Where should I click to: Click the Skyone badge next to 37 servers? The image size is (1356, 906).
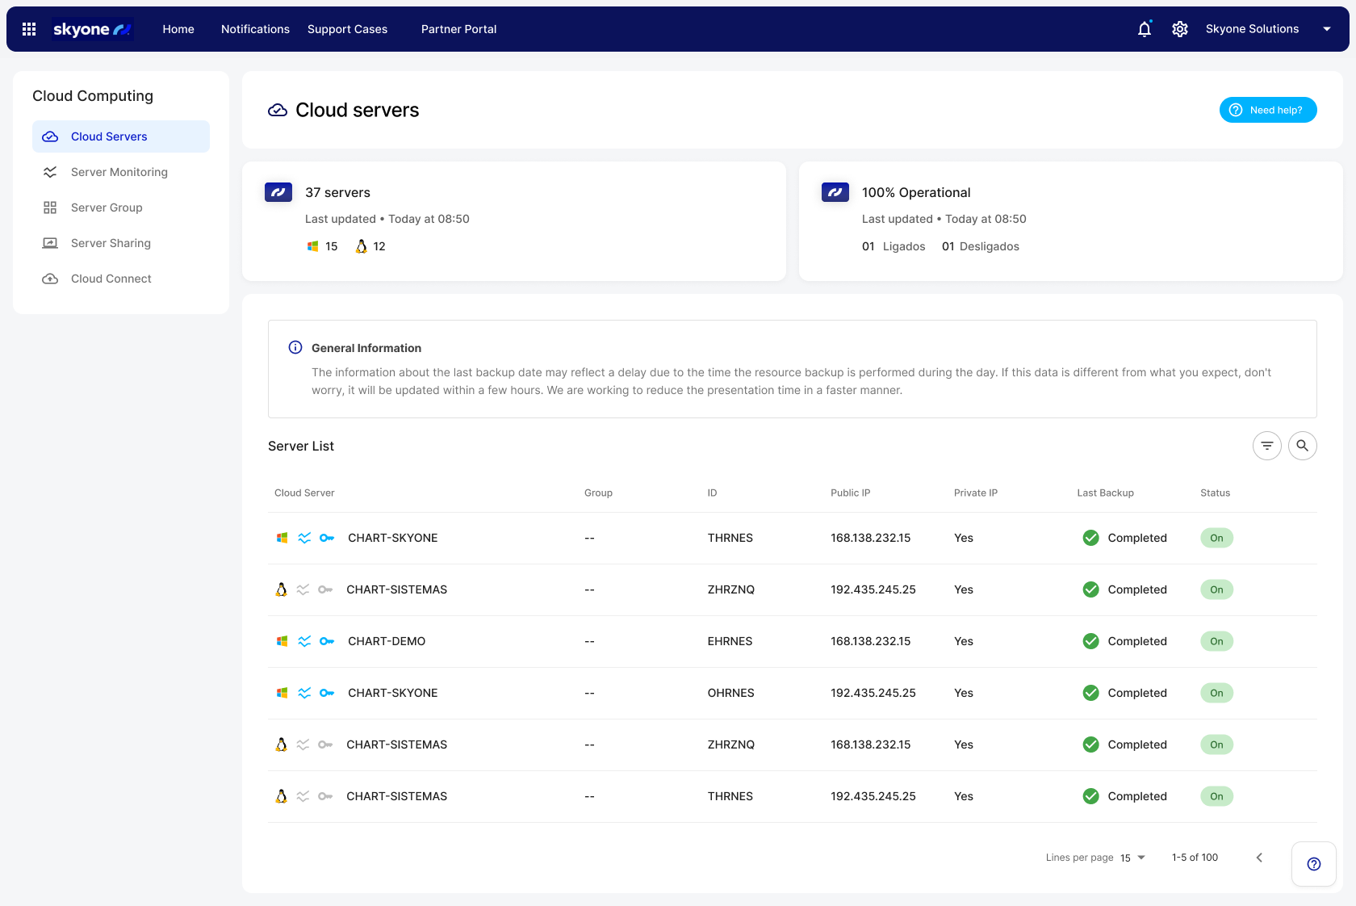[278, 192]
